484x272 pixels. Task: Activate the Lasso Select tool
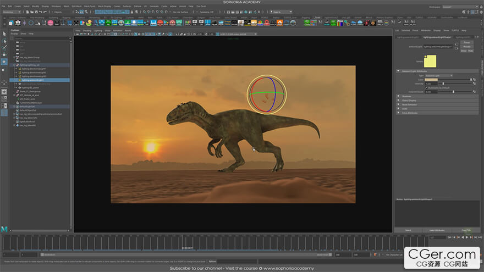[x=4, y=41]
